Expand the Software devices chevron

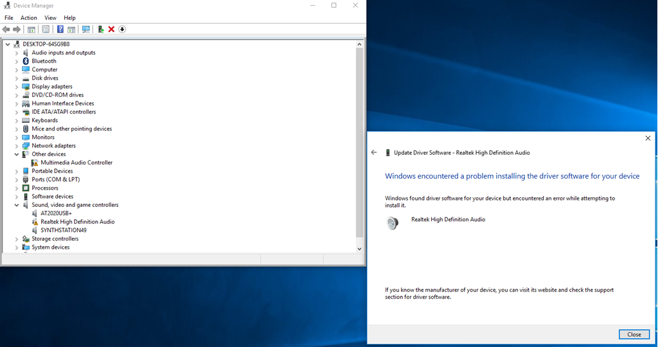[16, 197]
